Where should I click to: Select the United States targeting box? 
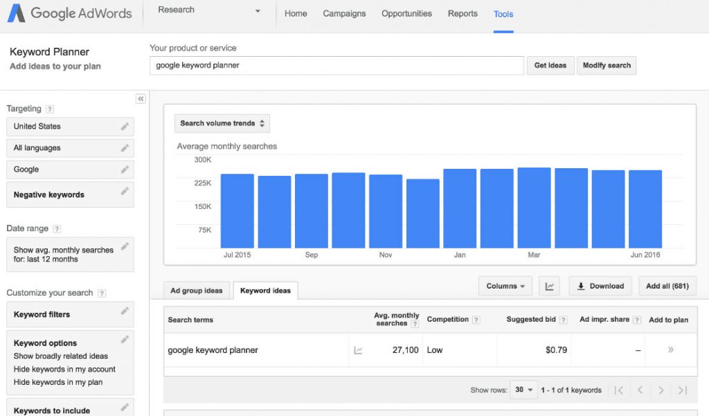70,127
